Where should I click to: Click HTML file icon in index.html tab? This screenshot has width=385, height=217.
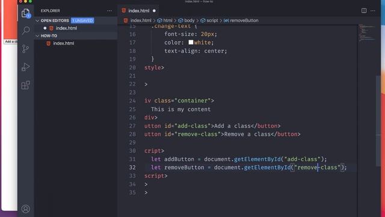(124, 11)
